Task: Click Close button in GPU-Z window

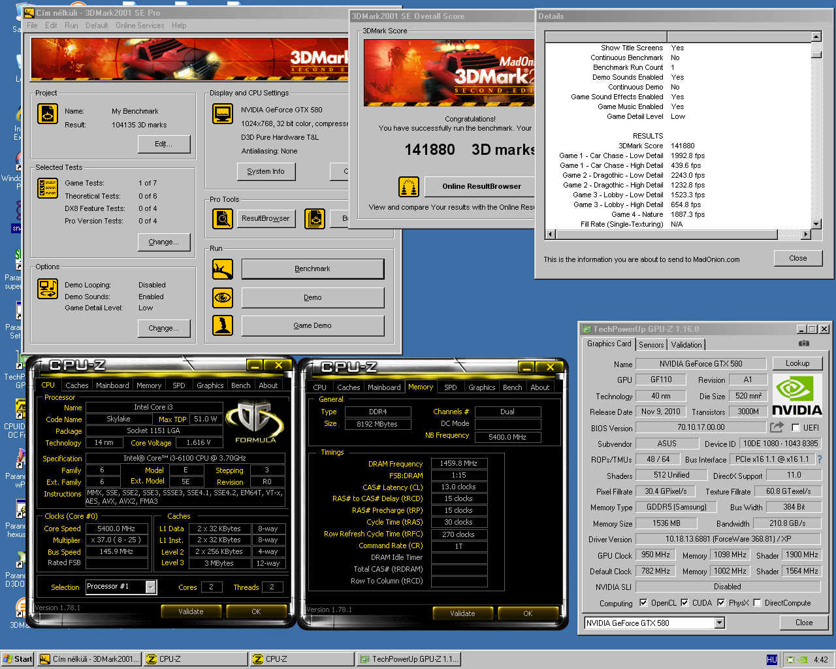Action: (x=804, y=623)
